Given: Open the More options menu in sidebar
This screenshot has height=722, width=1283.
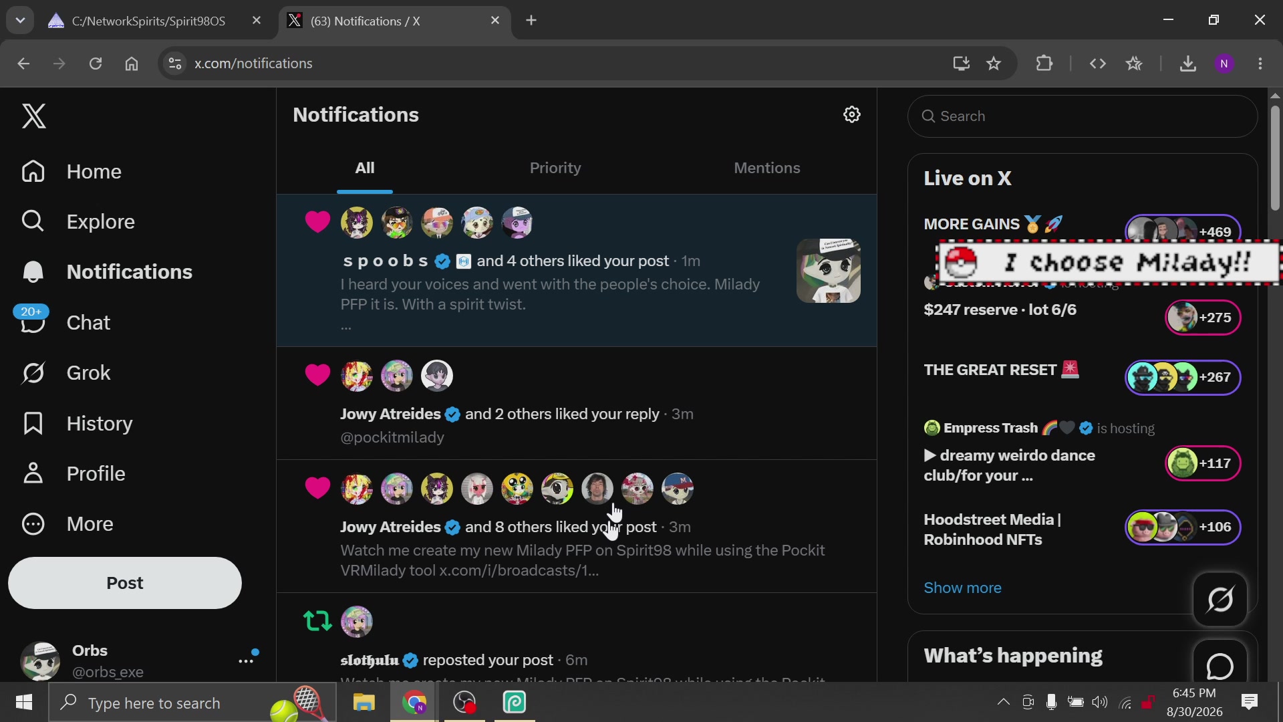Looking at the screenshot, I should (67, 524).
